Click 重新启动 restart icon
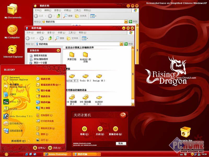Screen dimensions: 209x157 tap(115, 129)
